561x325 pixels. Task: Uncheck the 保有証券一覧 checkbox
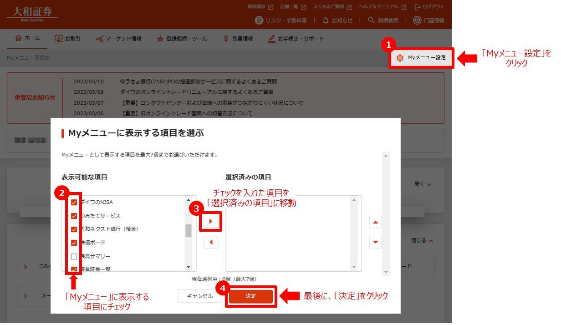click(x=74, y=269)
